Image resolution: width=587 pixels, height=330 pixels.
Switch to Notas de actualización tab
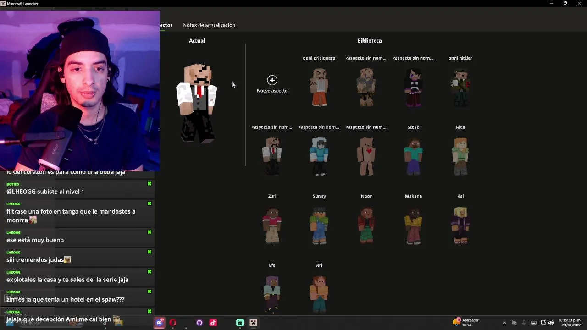point(209,25)
